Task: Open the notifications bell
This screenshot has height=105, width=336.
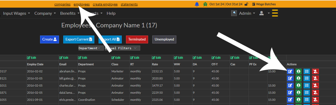Action: click(197, 4)
